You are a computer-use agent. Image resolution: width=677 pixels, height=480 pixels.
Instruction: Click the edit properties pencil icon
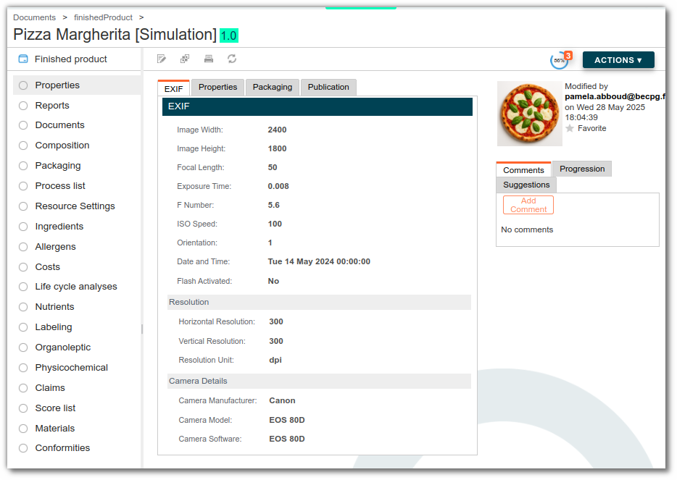tap(162, 59)
